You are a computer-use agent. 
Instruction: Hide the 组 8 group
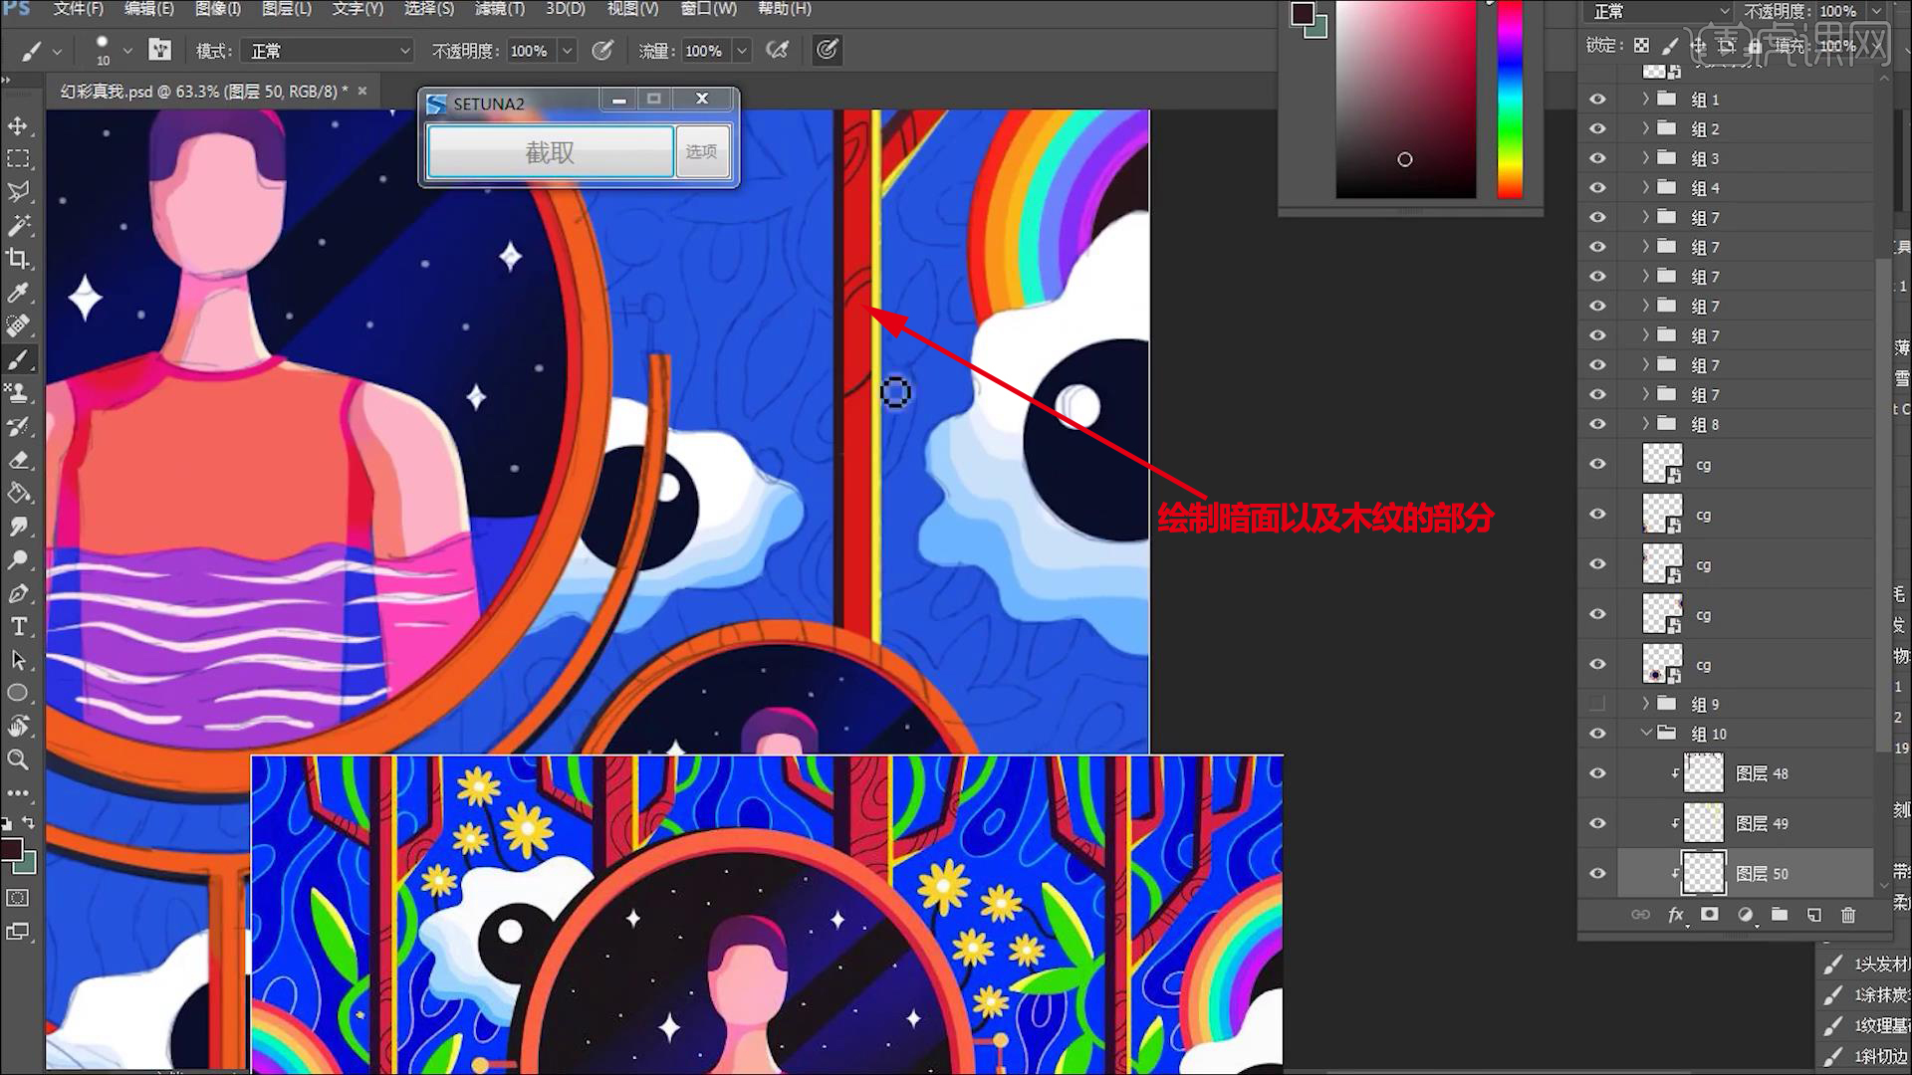point(1598,424)
